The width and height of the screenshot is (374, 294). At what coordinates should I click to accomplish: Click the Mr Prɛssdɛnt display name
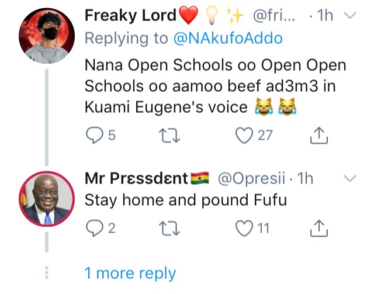(137, 178)
